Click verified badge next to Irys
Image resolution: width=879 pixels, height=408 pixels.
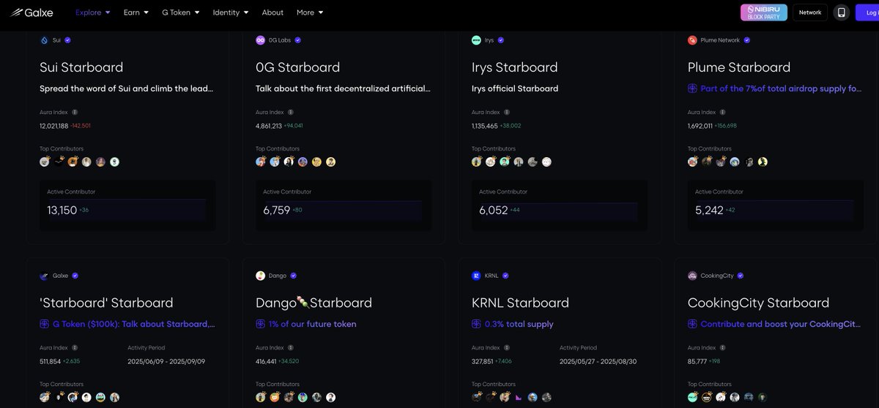click(501, 40)
